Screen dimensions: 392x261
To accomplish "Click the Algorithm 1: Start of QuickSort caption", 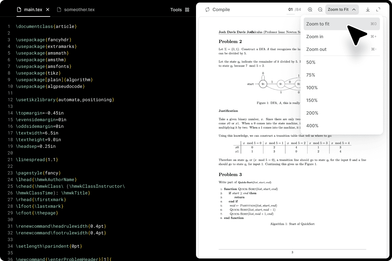I will [292, 224].
